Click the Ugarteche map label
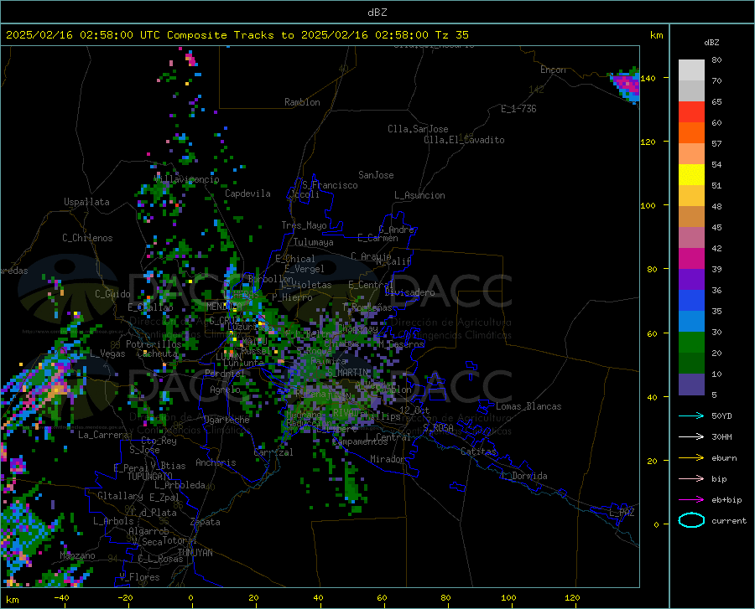The image size is (755, 609). 226,420
